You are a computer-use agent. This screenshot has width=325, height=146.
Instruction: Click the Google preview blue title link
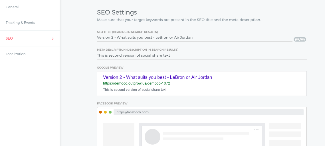(157, 77)
